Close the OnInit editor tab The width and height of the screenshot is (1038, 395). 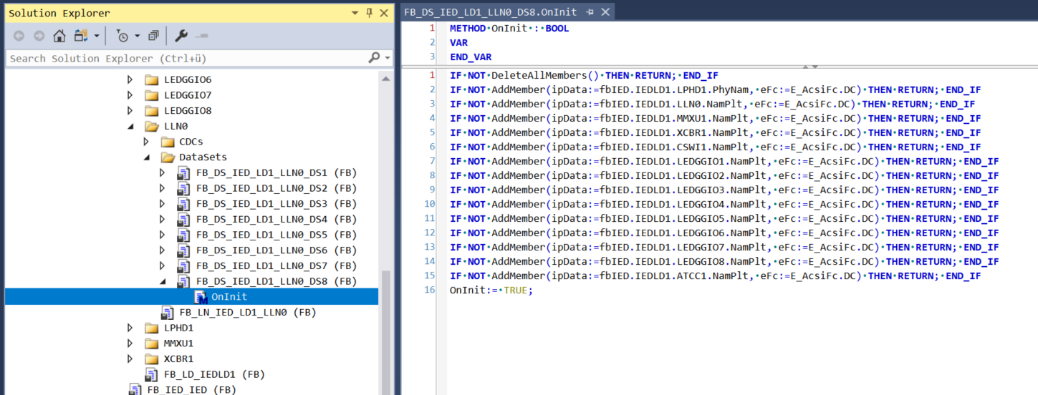[605, 12]
